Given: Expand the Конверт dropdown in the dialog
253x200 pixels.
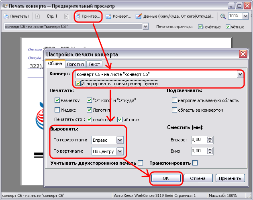Looking at the screenshot, I should coord(240,74).
